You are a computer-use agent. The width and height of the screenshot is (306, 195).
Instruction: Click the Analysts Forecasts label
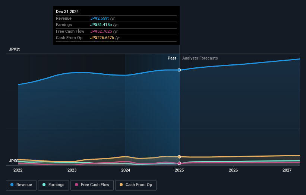200,58
